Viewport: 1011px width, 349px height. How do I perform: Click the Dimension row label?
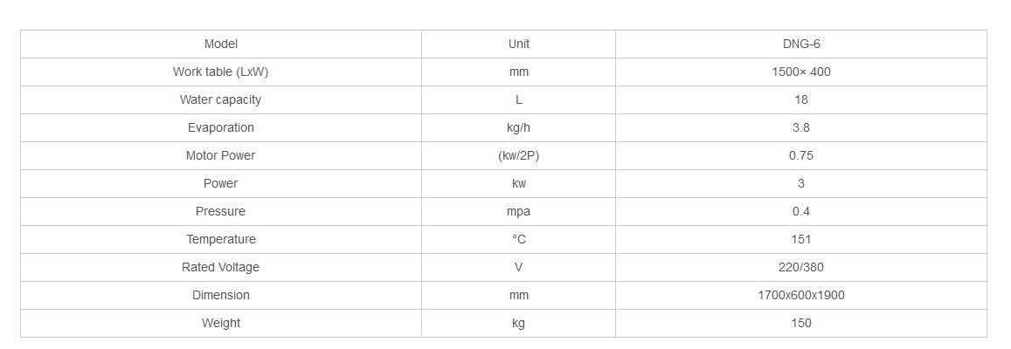221,296
